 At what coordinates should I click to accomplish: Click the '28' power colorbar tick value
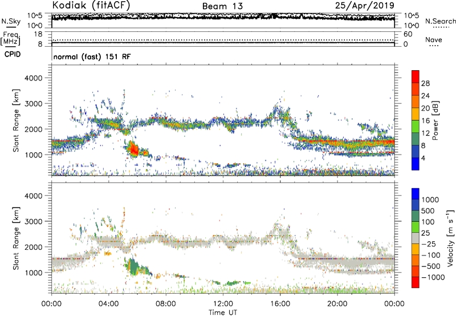pyautogui.click(x=425, y=83)
